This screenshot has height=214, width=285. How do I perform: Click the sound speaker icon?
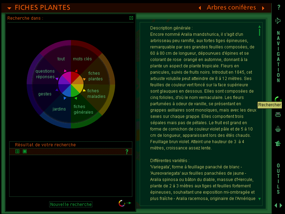(x=278, y=21)
